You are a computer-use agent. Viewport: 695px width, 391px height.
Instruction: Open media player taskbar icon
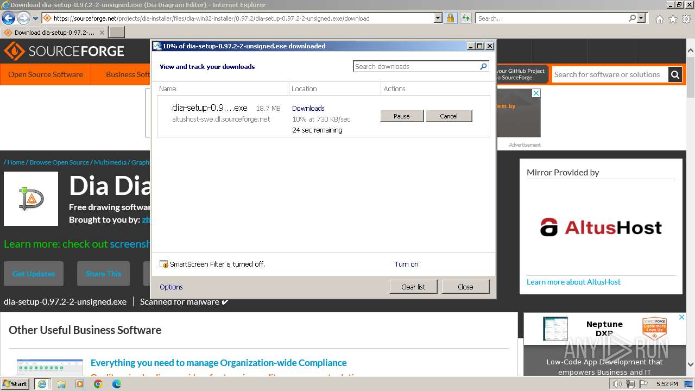coord(80,384)
